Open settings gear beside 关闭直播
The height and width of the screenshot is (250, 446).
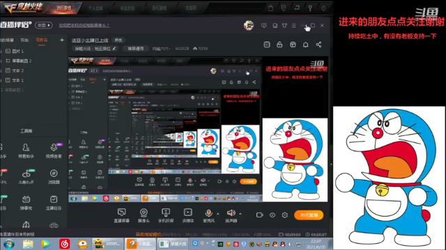285,215
